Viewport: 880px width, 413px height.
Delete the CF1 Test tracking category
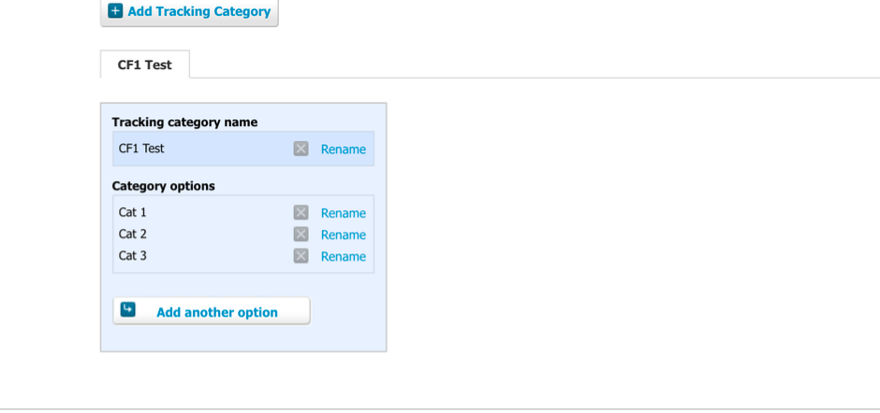[x=301, y=149]
